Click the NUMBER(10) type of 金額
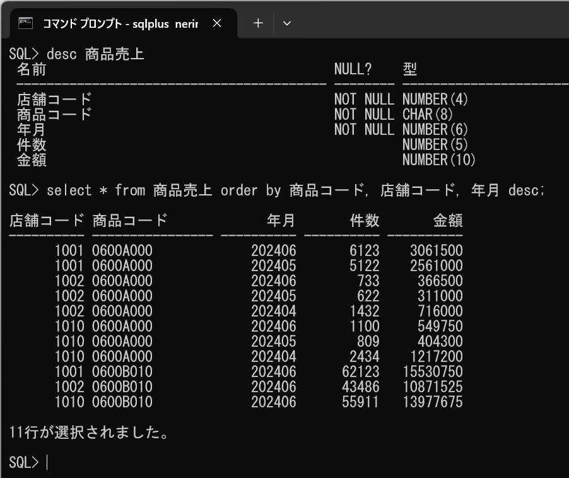Image resolution: width=569 pixels, height=478 pixels. point(439,160)
